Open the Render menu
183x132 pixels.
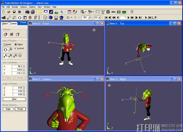(x=15, y=7)
